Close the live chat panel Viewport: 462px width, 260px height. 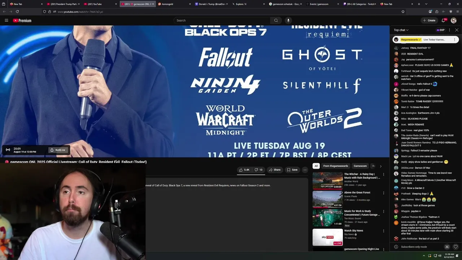coord(457,30)
